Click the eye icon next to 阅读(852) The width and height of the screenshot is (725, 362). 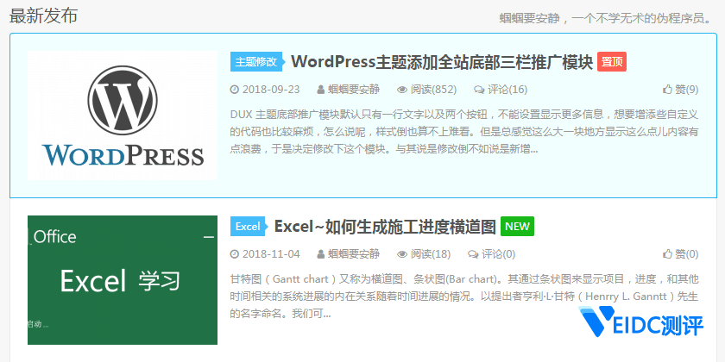(x=401, y=89)
